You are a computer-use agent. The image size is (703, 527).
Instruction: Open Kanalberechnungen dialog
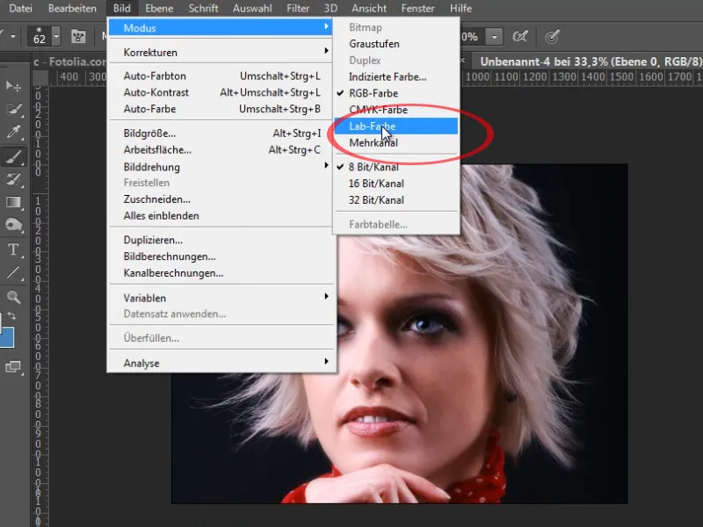coord(221,273)
